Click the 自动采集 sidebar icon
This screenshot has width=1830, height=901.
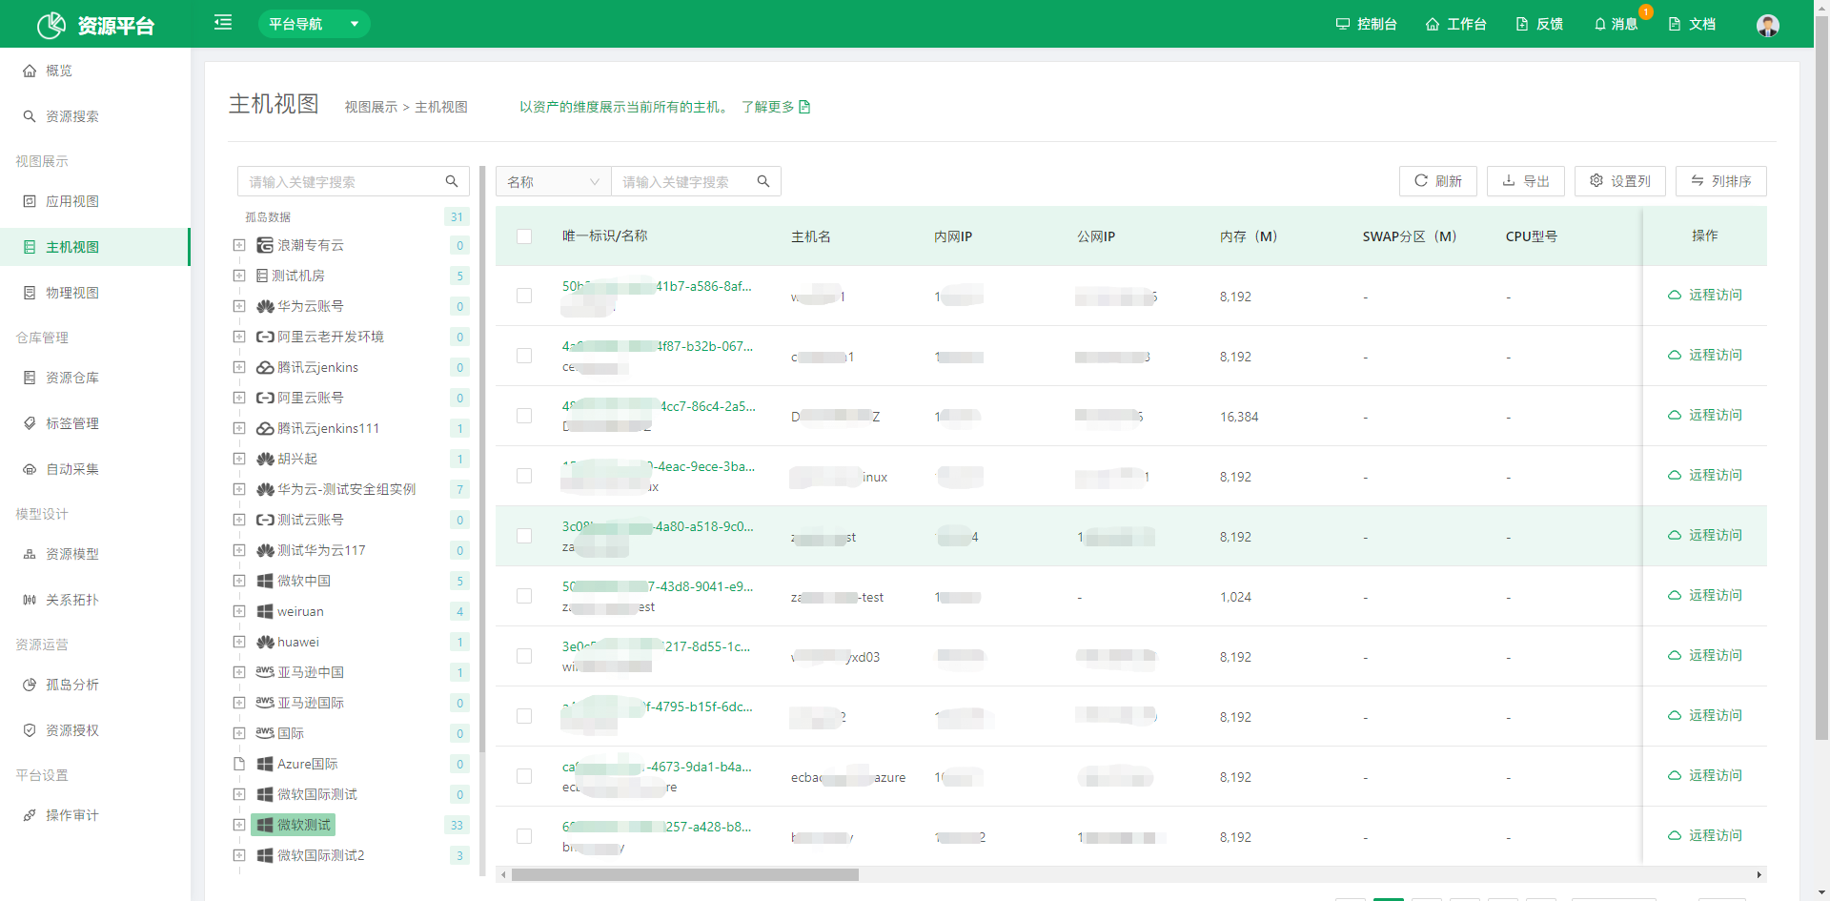click(x=30, y=469)
